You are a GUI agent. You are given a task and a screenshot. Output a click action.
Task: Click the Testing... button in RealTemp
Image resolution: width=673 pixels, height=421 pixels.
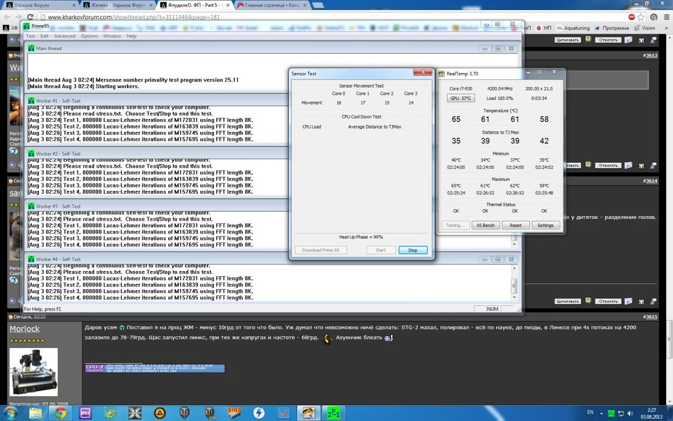455,225
